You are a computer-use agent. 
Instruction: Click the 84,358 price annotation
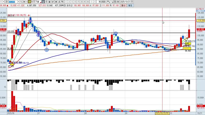(188, 51)
